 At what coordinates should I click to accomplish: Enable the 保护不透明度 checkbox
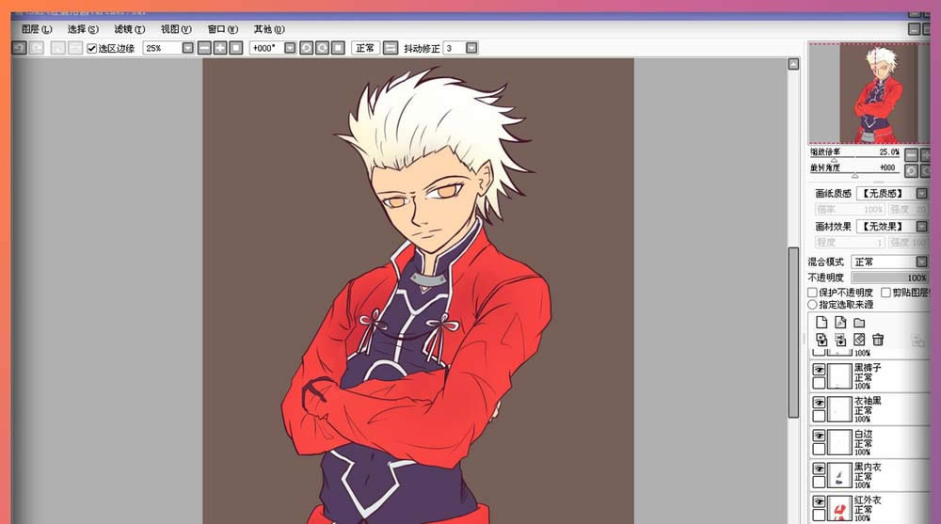813,293
